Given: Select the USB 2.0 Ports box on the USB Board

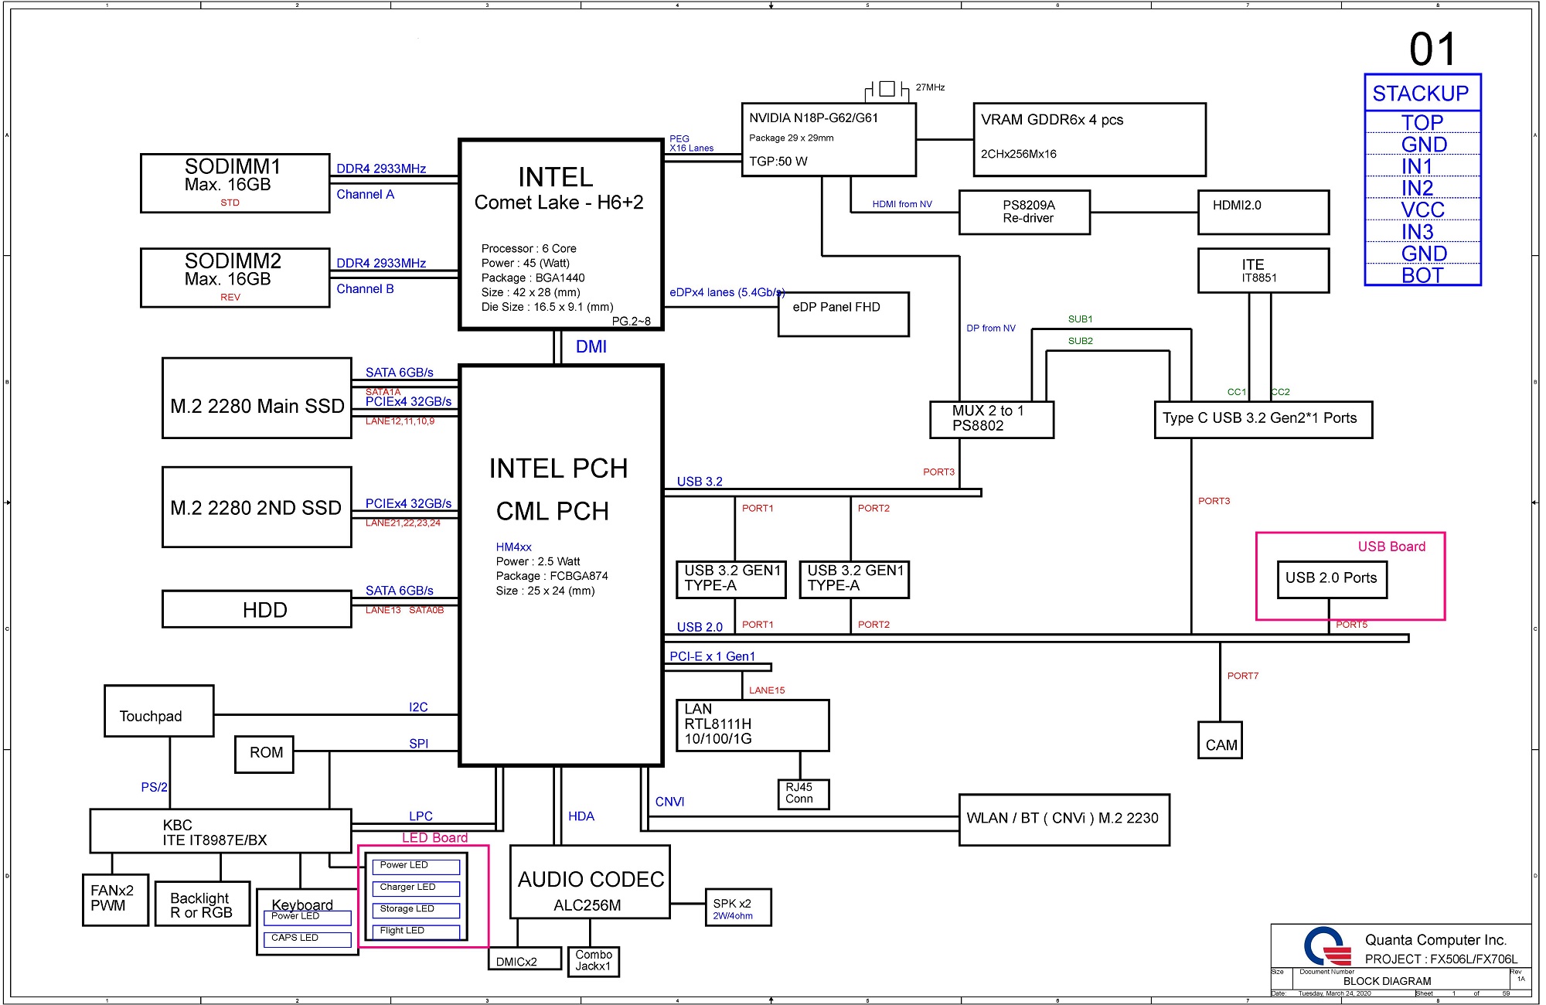Looking at the screenshot, I should [1332, 580].
